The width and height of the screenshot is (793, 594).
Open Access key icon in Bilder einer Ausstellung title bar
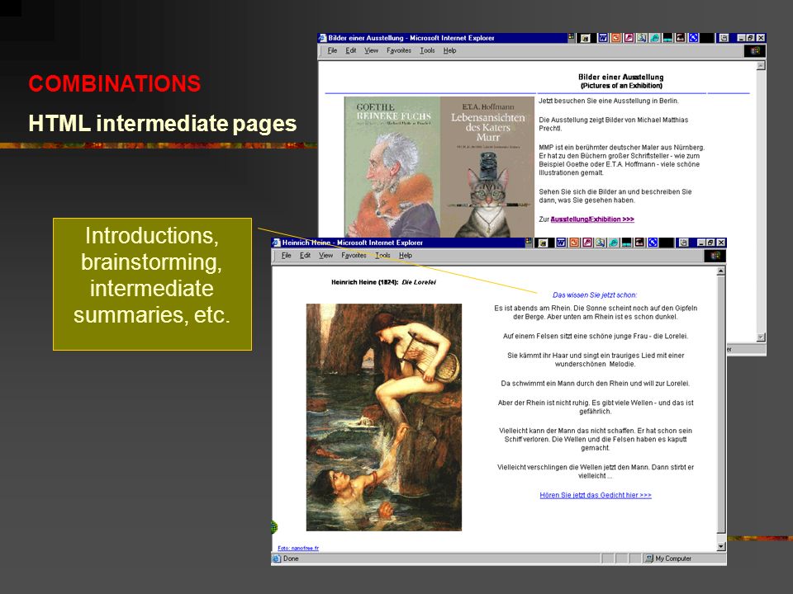click(629, 37)
